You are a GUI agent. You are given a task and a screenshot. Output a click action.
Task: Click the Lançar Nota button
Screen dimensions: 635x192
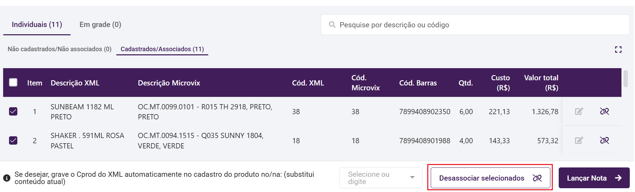point(594,178)
